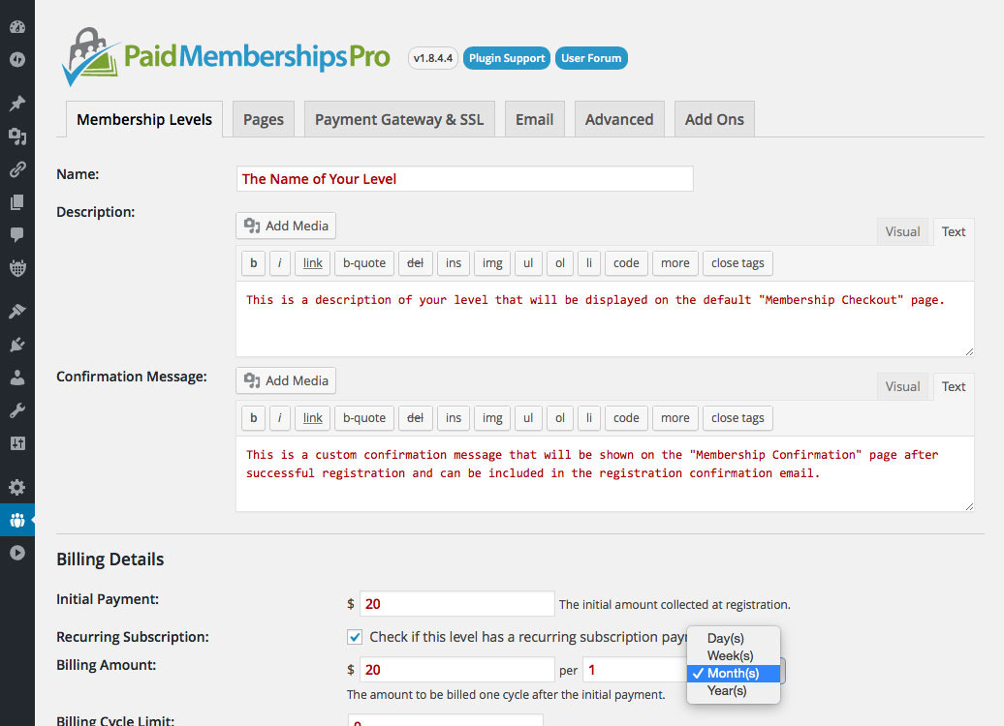Viewport: 1004px width, 726px height.
Task: Switch Confirmation Message editor to Visual
Action: [x=902, y=386]
